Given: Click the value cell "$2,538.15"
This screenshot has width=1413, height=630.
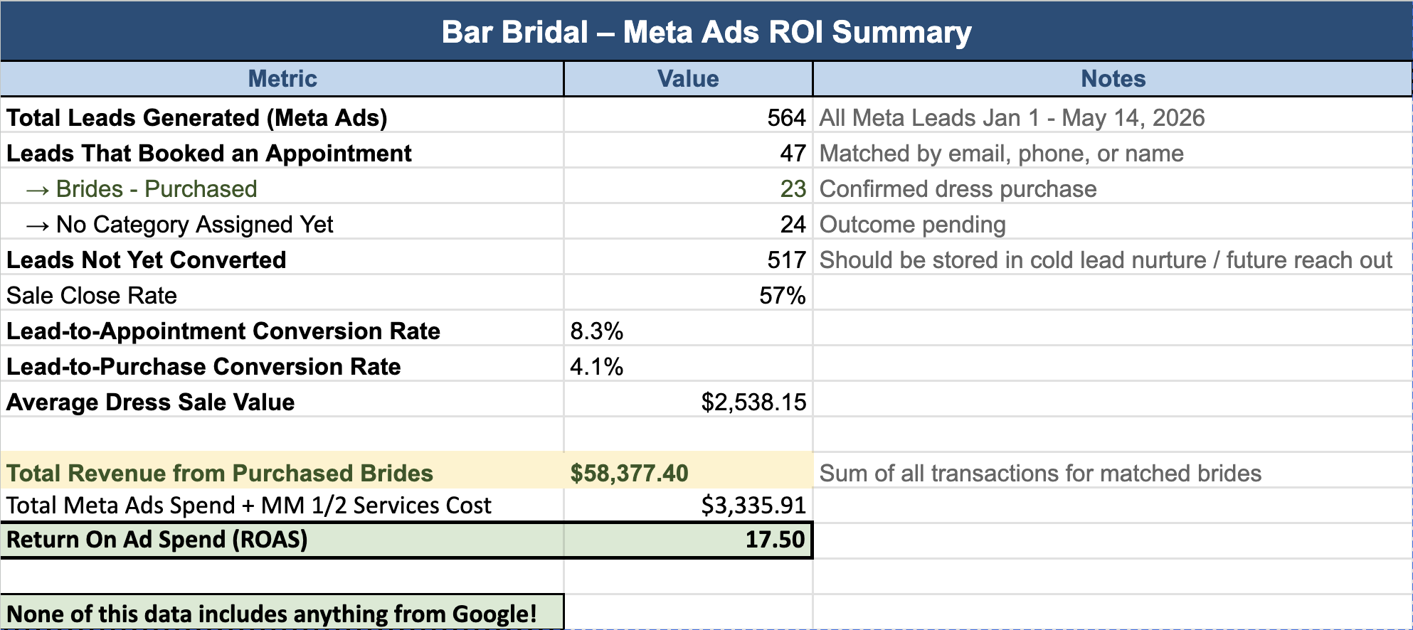Looking at the screenshot, I should (688, 399).
